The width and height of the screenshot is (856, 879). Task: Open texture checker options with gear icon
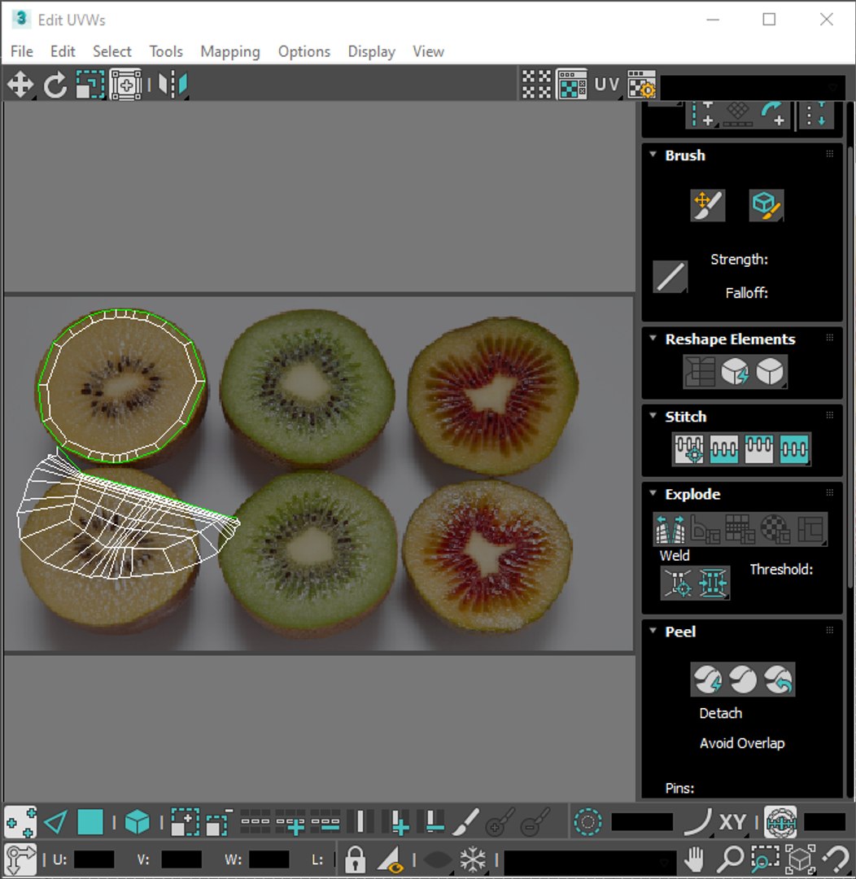pyautogui.click(x=641, y=85)
